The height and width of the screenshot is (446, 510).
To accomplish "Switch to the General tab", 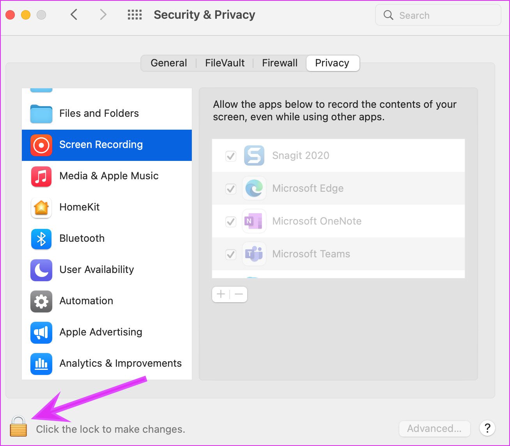I will [x=169, y=63].
